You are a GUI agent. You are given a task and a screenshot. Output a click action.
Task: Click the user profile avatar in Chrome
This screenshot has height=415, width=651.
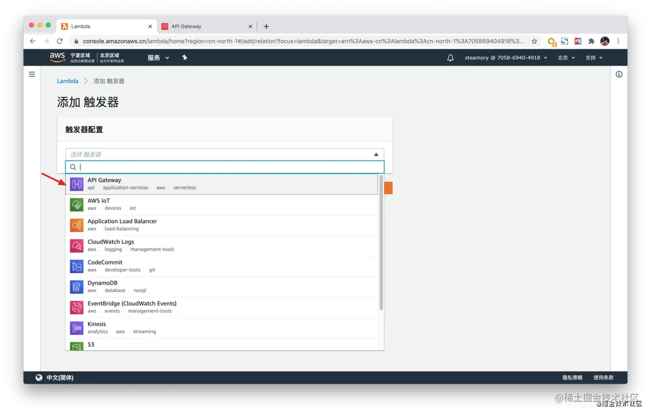(x=605, y=41)
